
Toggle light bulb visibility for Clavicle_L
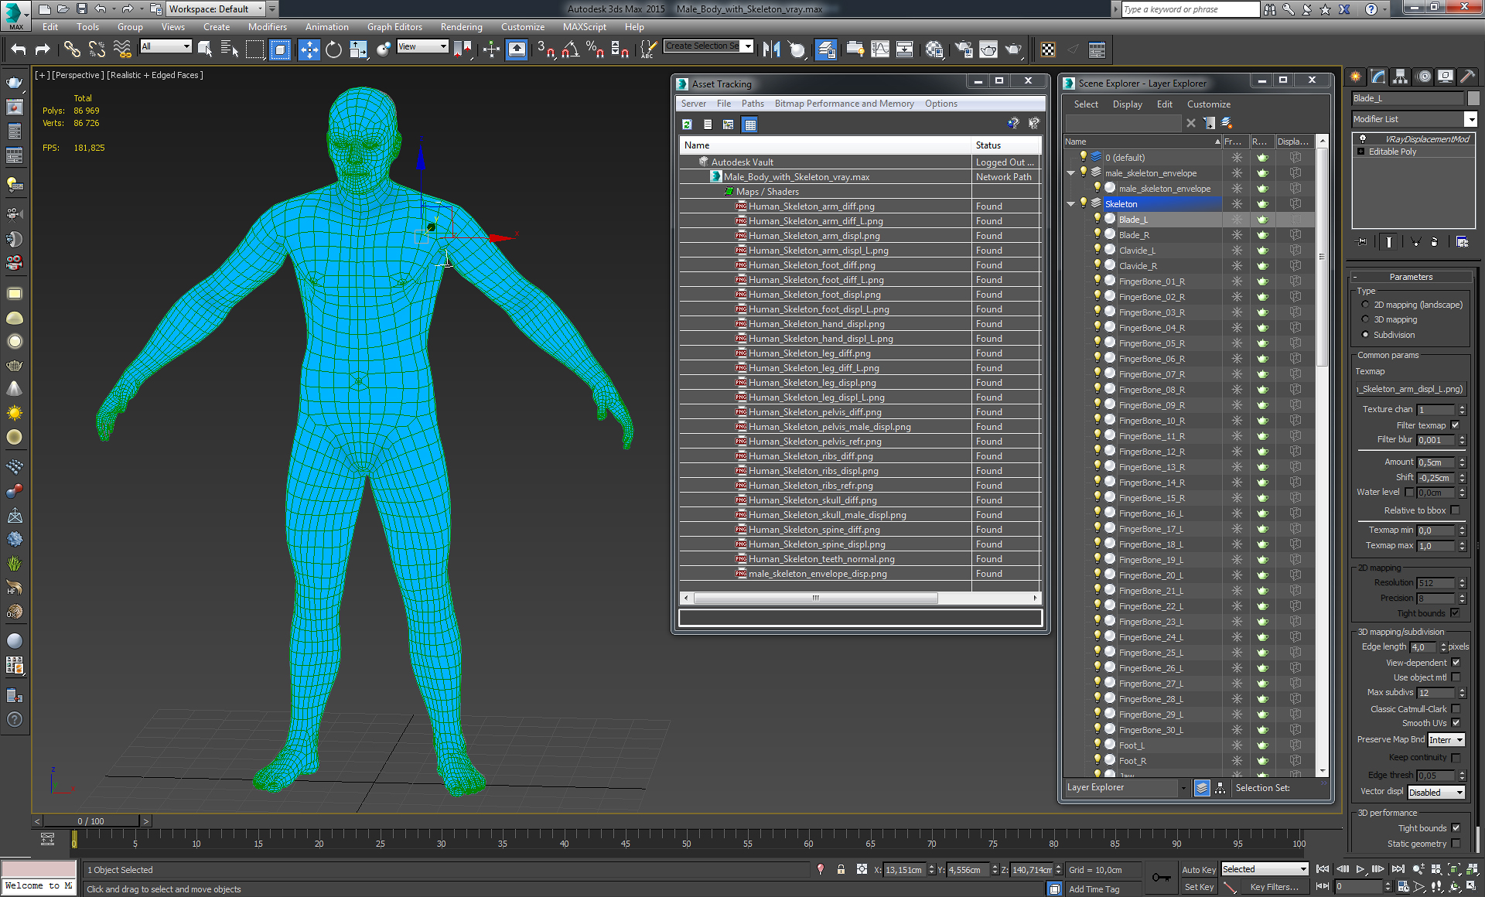1097,250
